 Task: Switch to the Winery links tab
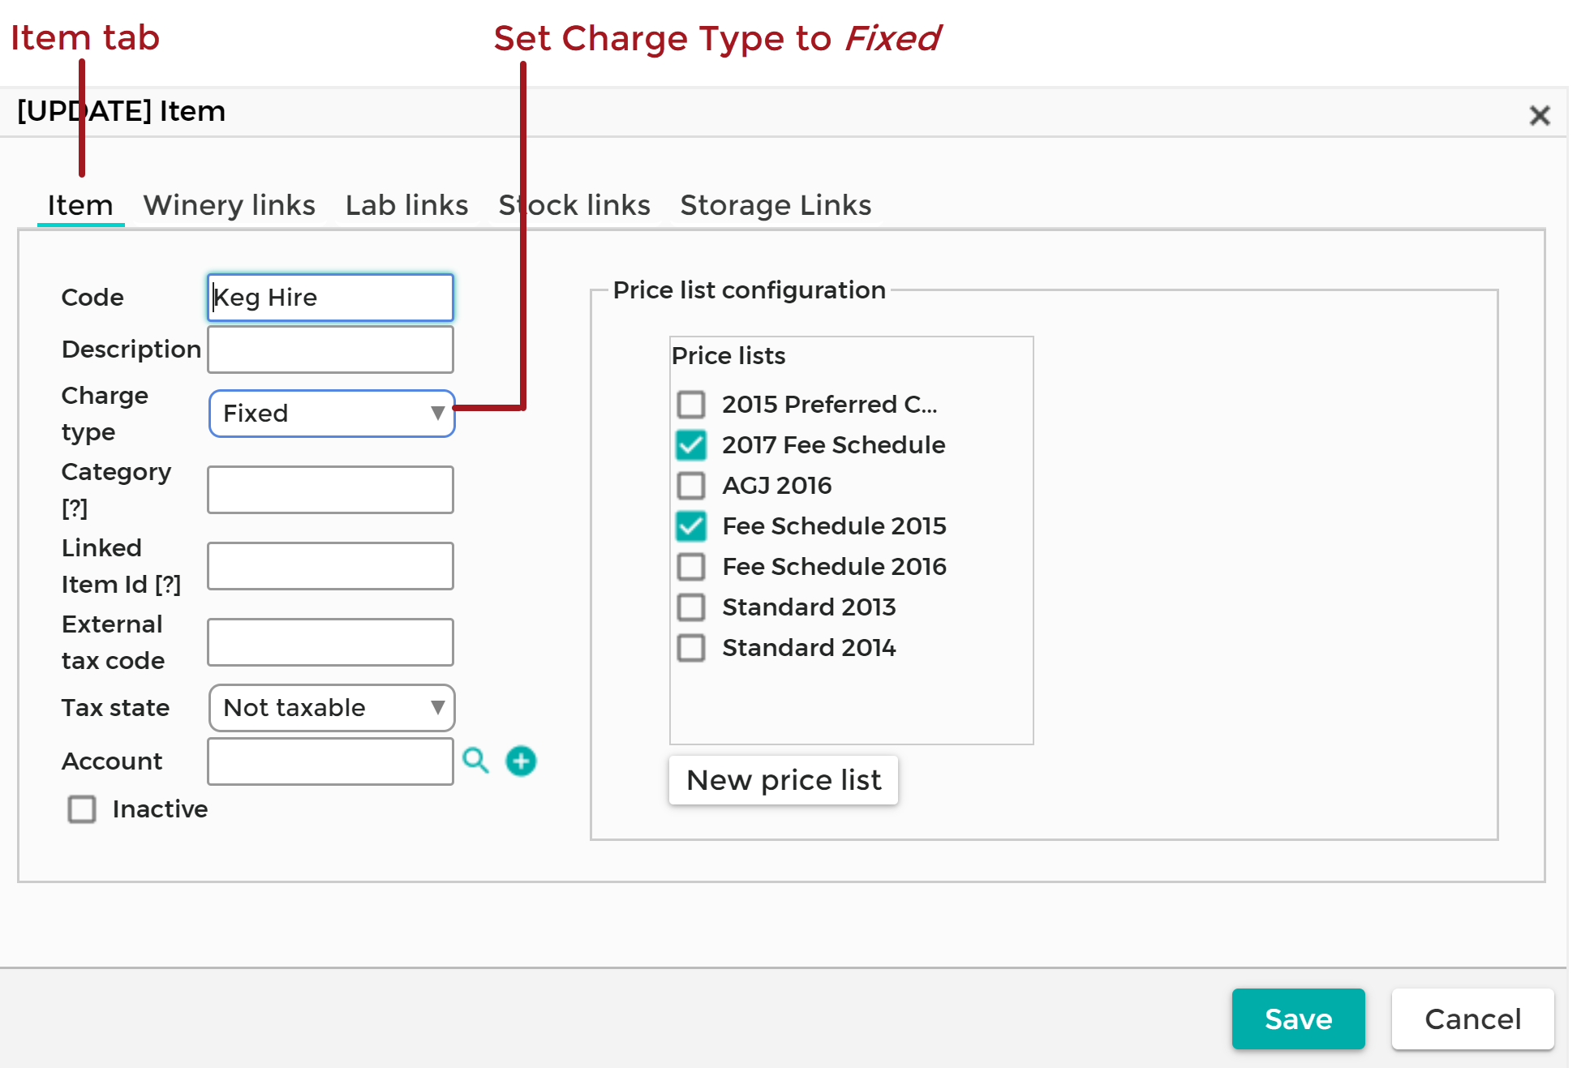(x=230, y=205)
